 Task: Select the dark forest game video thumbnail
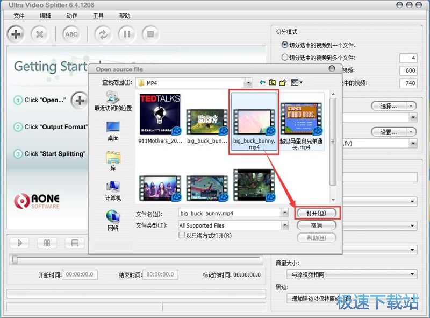tap(254, 185)
